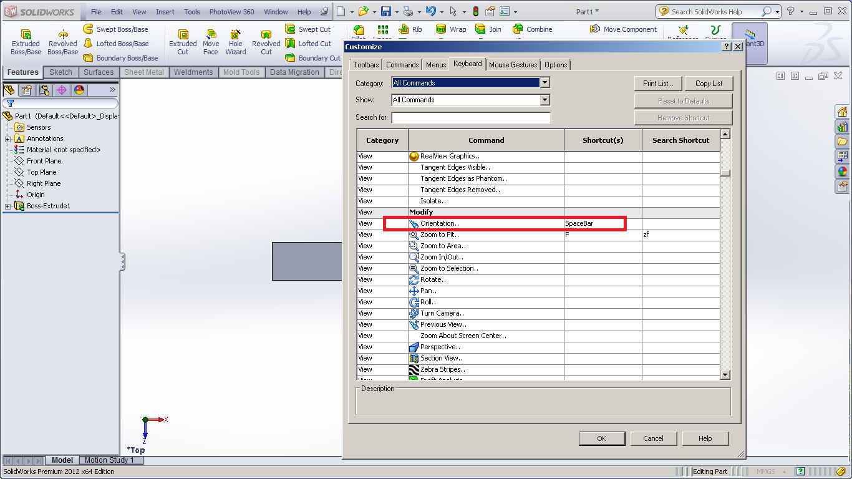Go to the Commands tab

pos(402,65)
